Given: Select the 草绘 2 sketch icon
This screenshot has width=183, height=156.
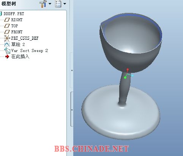Looking at the screenshot, I should tap(7, 44).
